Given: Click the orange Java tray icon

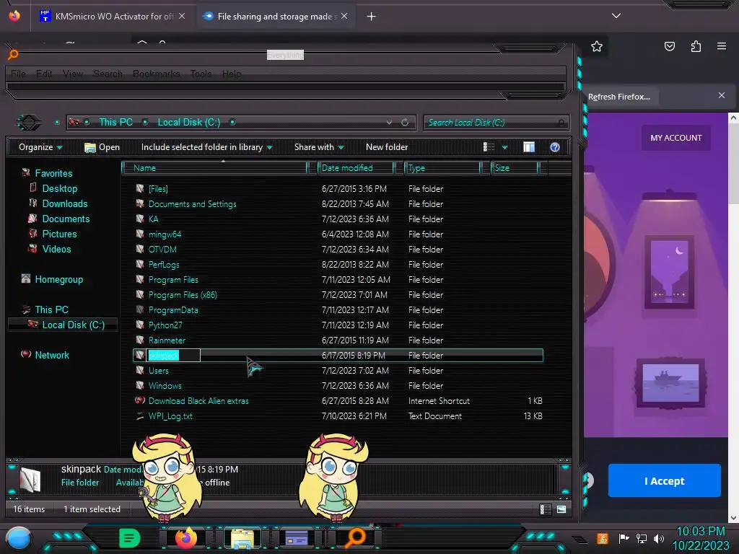Looking at the screenshot, I should point(603,538).
